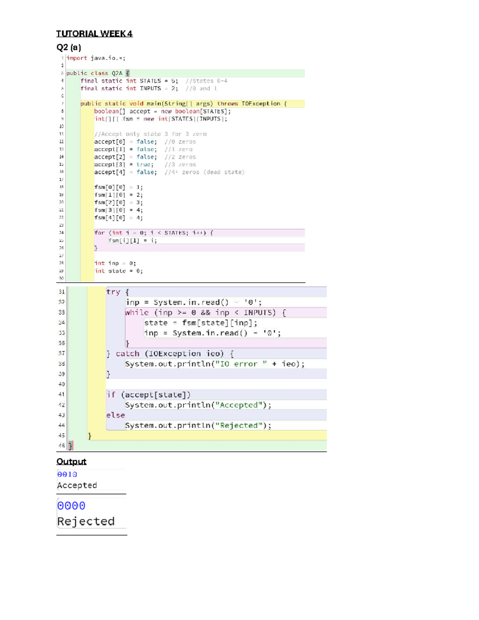Select the import java.io line
The width and height of the screenshot is (479, 620).
click(96, 58)
